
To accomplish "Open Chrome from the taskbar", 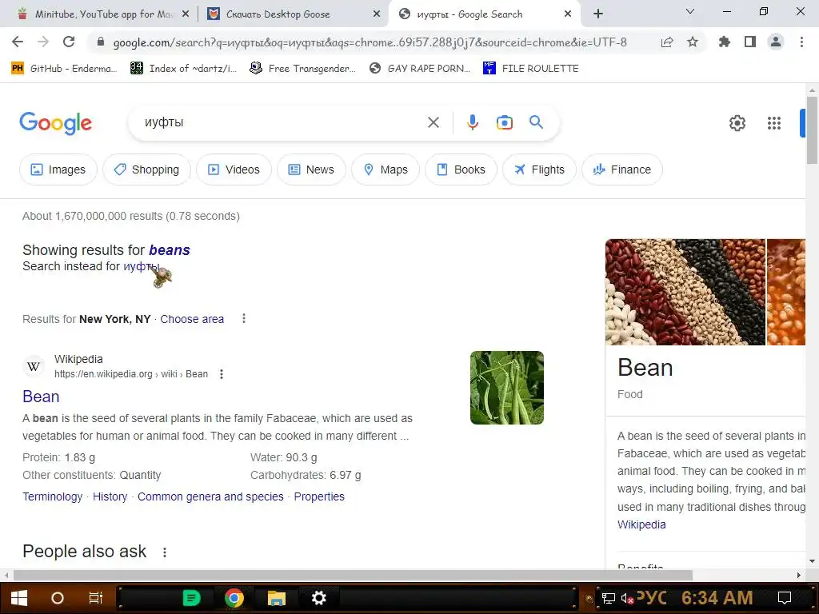I will (x=234, y=598).
